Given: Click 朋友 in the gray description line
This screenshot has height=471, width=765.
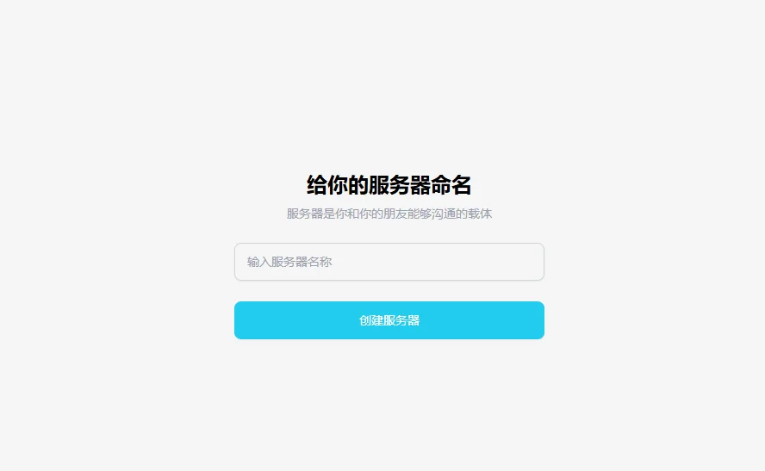Looking at the screenshot, I should (395, 214).
